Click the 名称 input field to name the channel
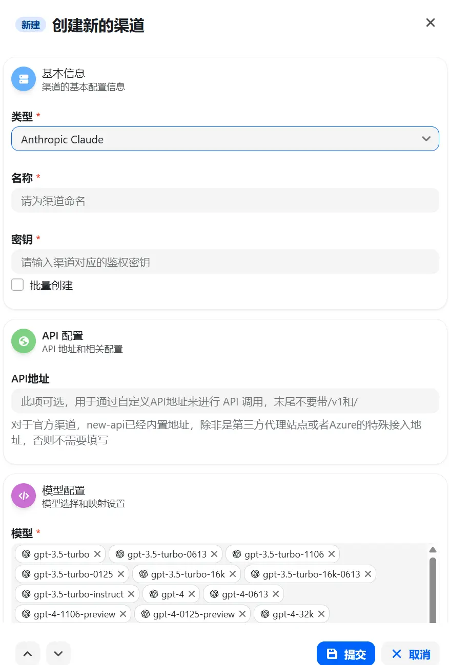 tap(225, 200)
